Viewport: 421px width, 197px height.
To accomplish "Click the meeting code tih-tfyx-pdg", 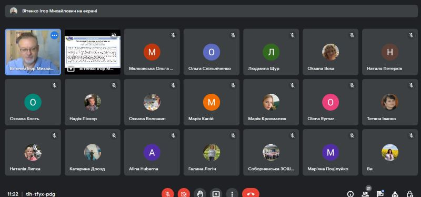I will pos(41,194).
